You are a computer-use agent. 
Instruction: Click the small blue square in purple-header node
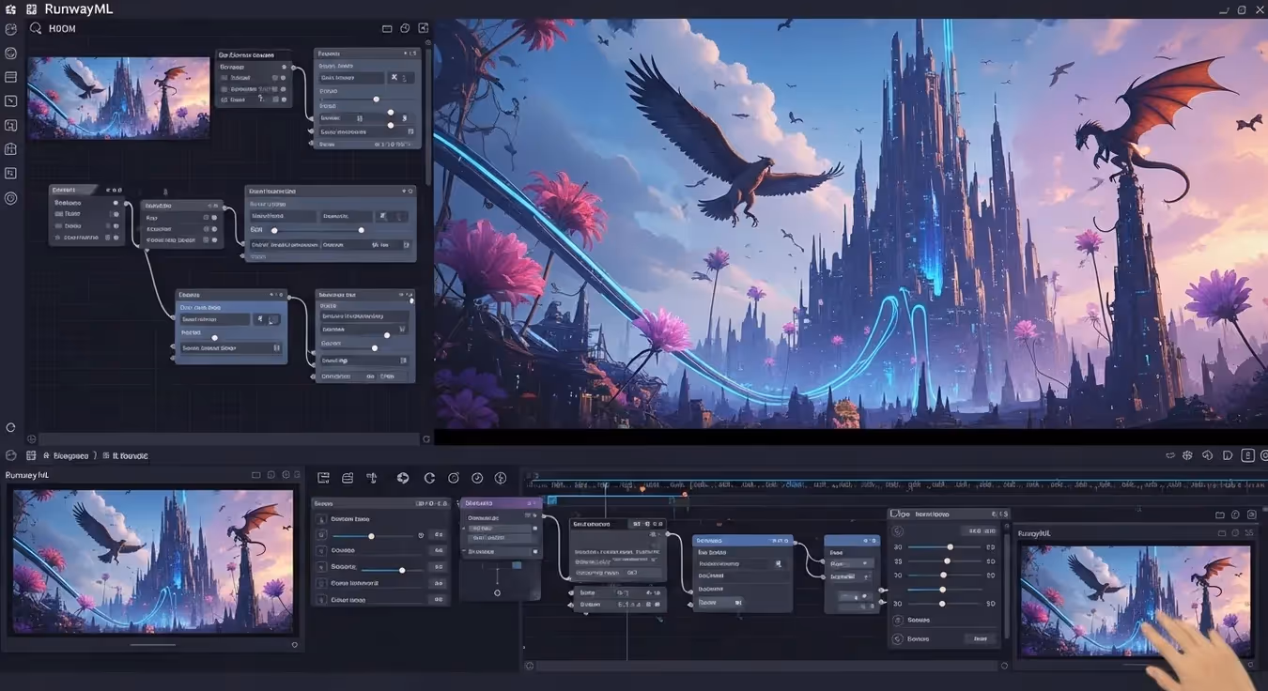pyautogui.click(x=517, y=565)
